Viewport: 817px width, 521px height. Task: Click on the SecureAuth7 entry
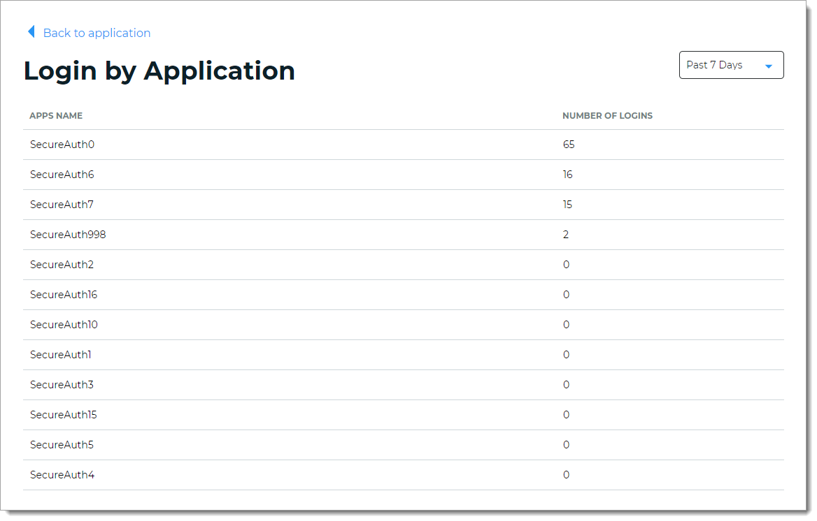[x=62, y=205]
